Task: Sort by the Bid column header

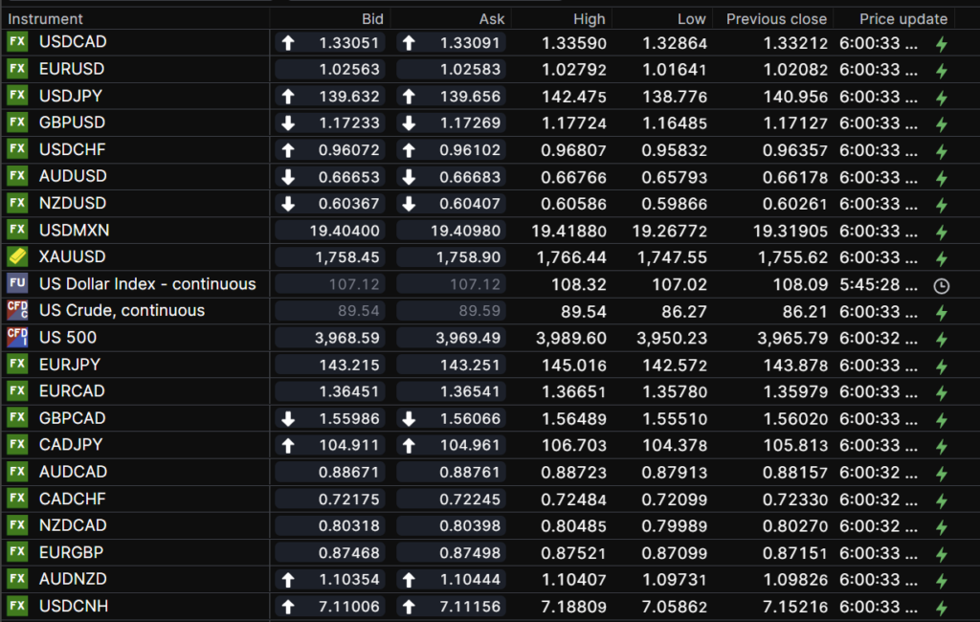Action: pos(372,19)
